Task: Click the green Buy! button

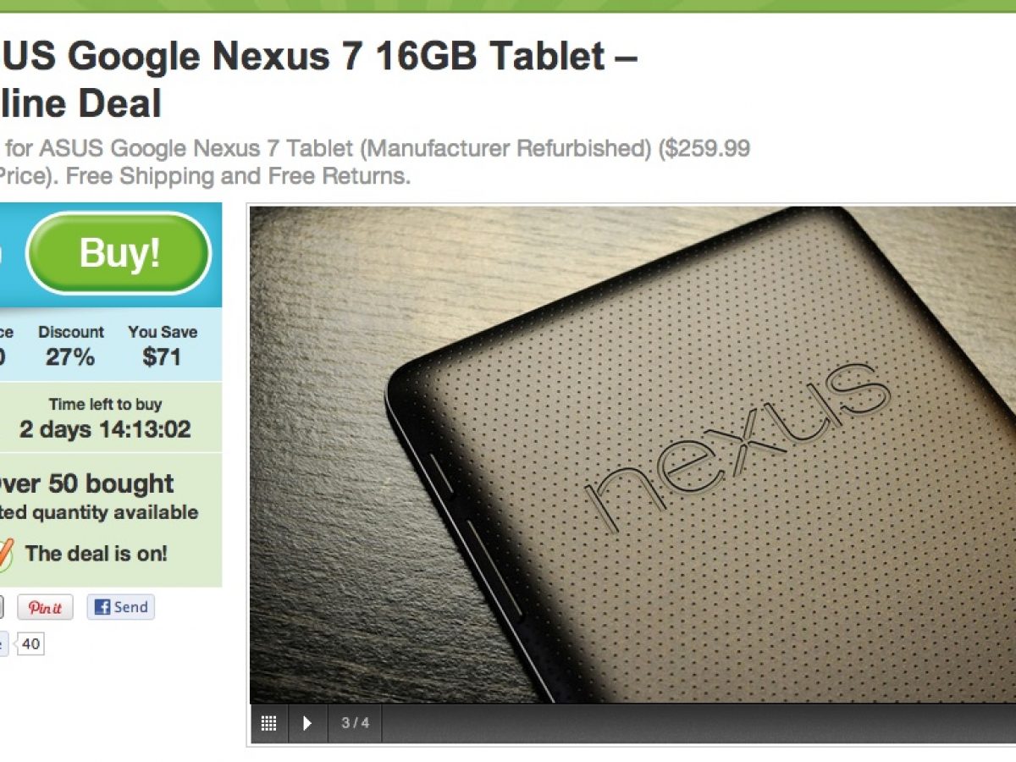Action: click(119, 253)
